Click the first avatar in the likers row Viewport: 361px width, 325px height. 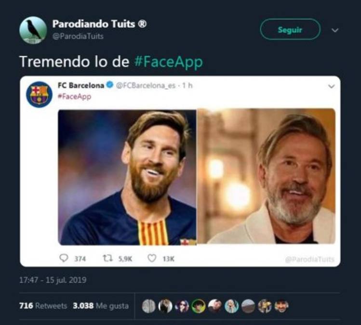149,306
